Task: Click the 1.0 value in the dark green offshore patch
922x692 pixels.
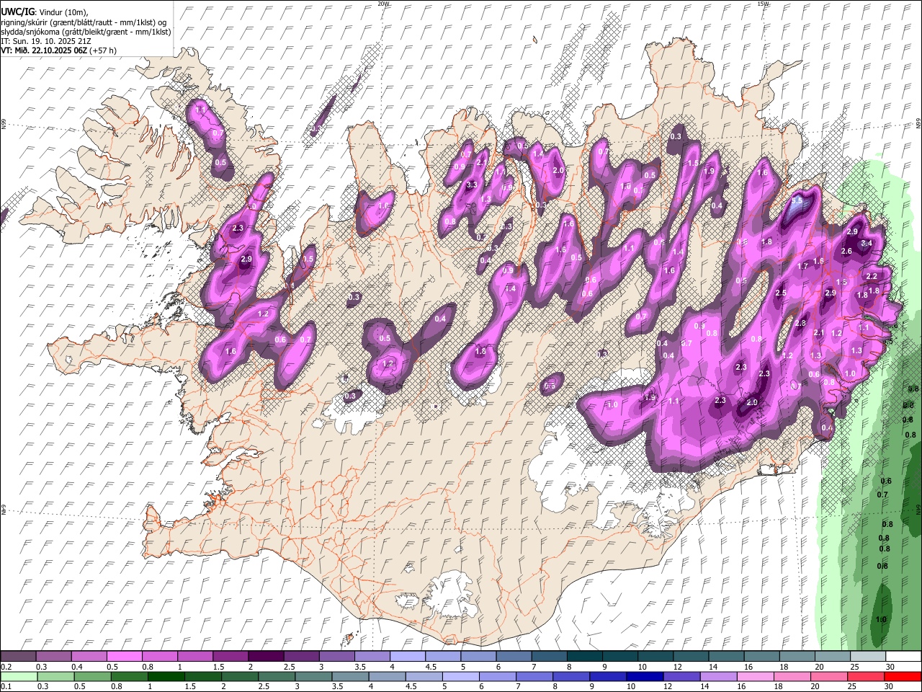Action: 881,620
